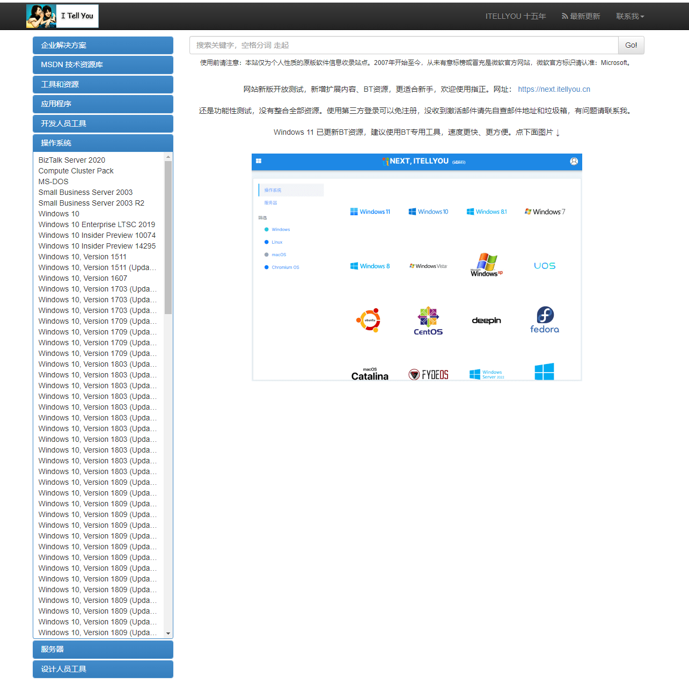Open the https://next.itellyou.cn link
Viewport: 689px width, 684px height.
click(x=554, y=89)
